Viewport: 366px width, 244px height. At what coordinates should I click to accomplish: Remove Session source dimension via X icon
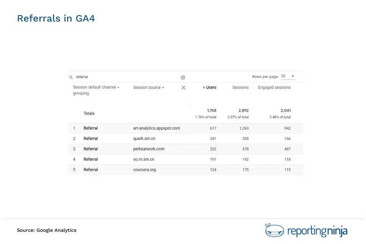(x=183, y=87)
